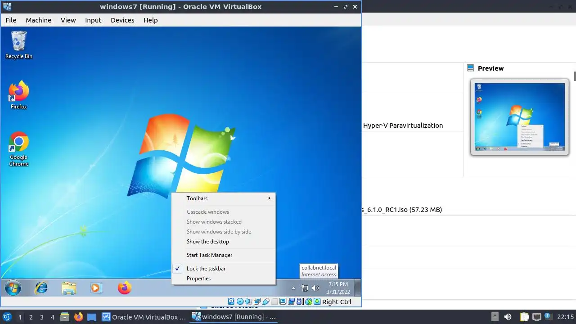Click the VM window title bar icon
576x324 pixels.
7,7
